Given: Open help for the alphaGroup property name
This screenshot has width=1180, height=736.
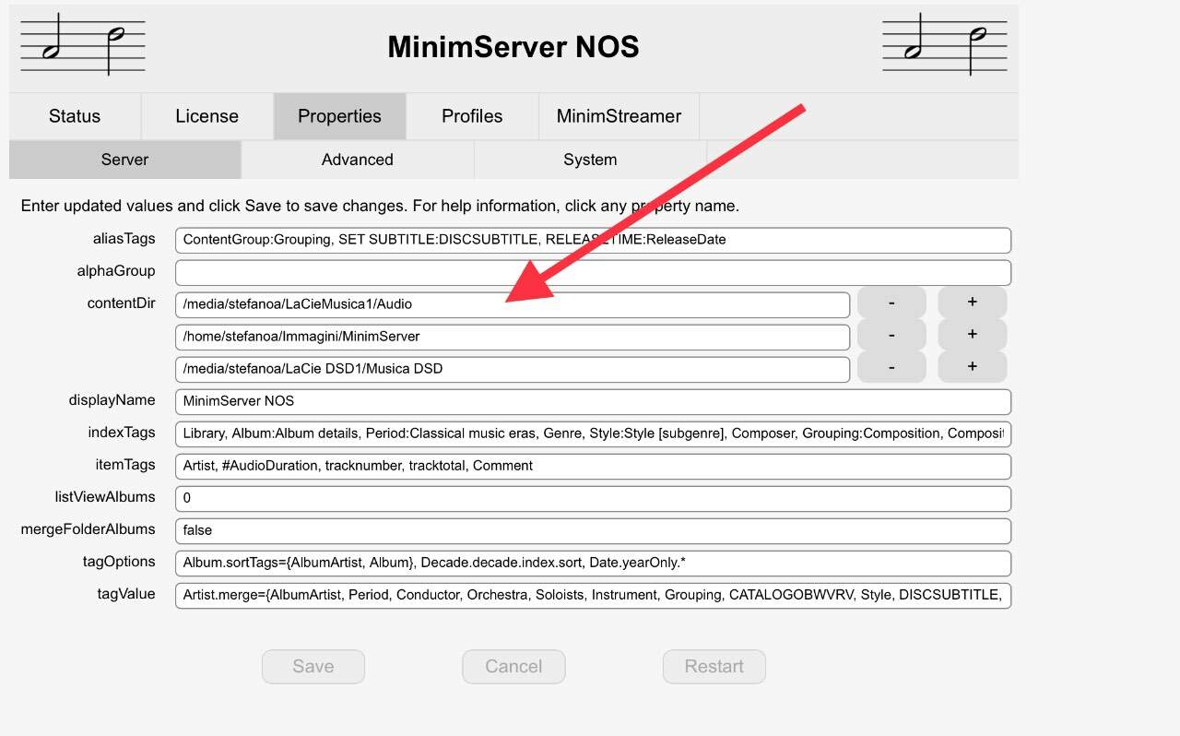Looking at the screenshot, I should click(116, 271).
